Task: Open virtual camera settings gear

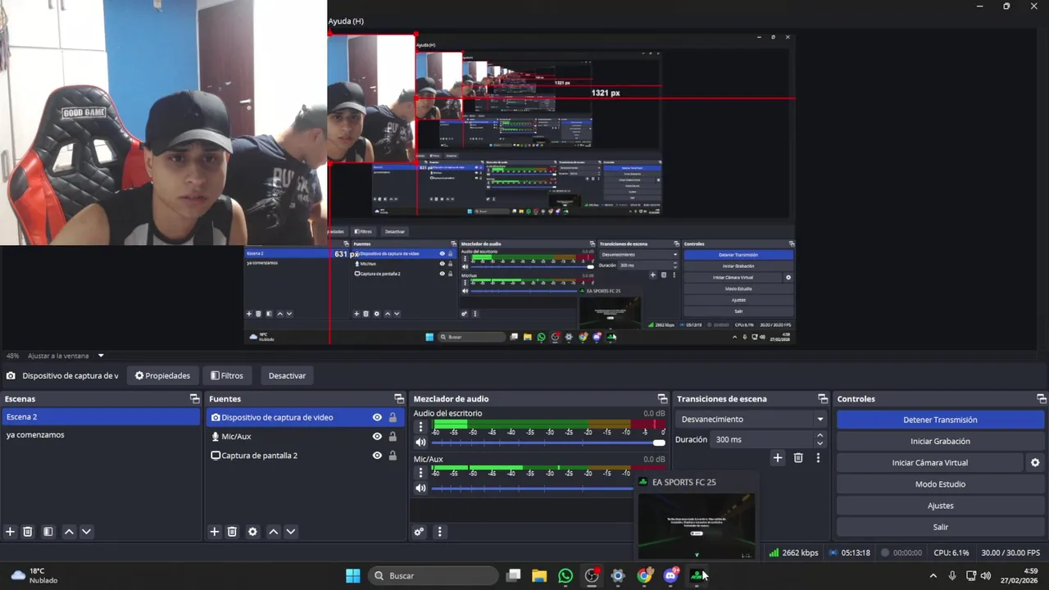Action: [1035, 463]
